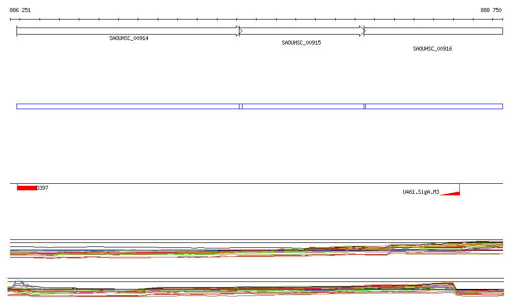This screenshot has height=306, width=513.
Task: Select the first segment of the second track
Action: click(x=128, y=106)
